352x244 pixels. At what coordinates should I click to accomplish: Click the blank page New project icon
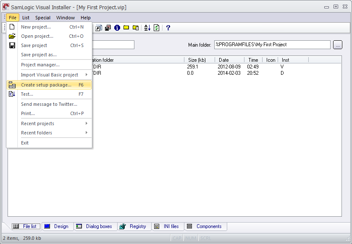12,27
